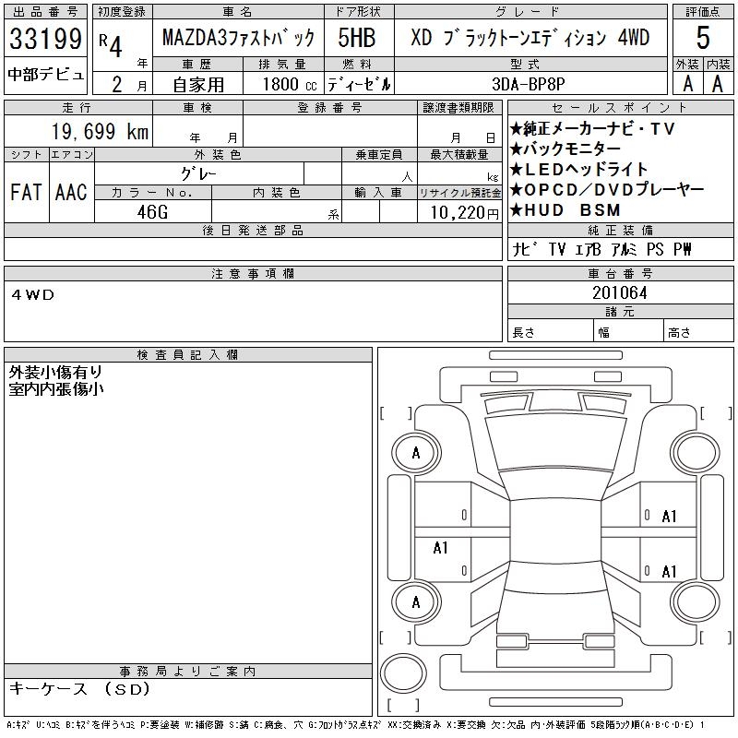
Task: Click the 事務局よりご案内 header
Action: coord(188,672)
